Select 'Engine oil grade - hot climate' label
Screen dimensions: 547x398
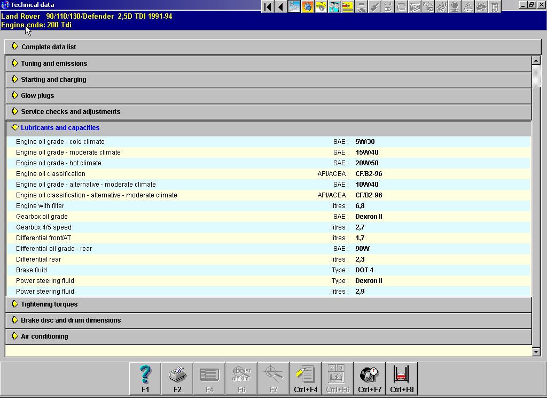point(59,163)
